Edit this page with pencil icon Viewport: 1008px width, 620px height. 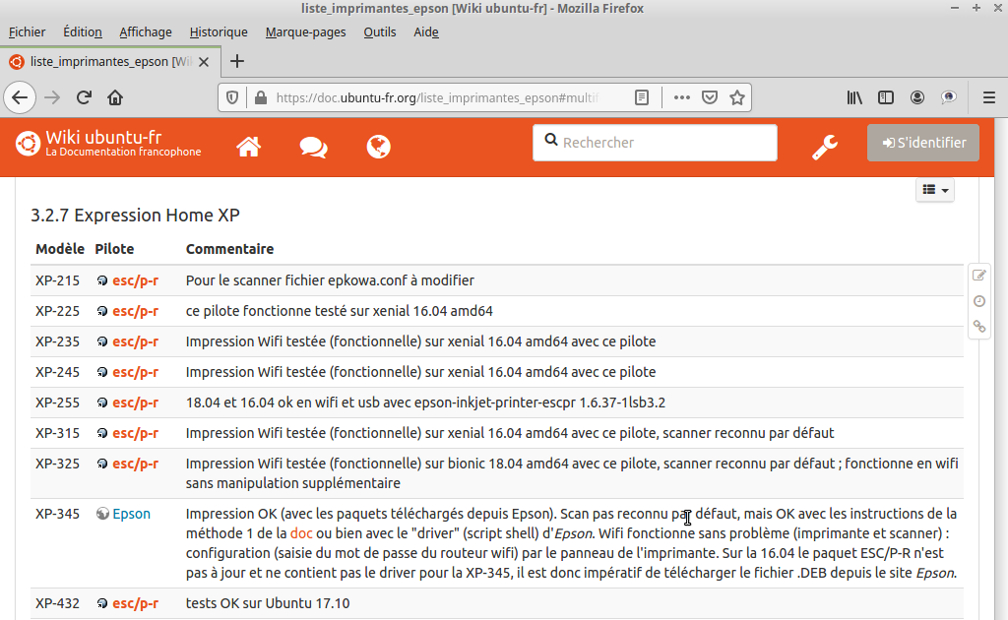[979, 276]
